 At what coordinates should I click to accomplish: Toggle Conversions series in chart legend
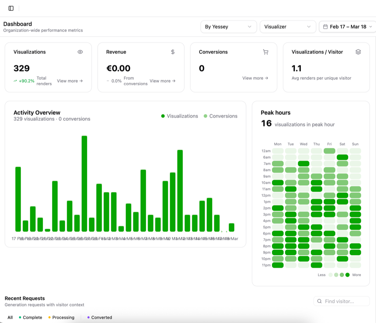220,116
